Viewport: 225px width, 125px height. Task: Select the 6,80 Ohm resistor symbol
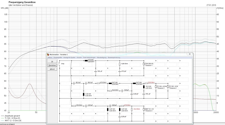click(x=120, y=64)
